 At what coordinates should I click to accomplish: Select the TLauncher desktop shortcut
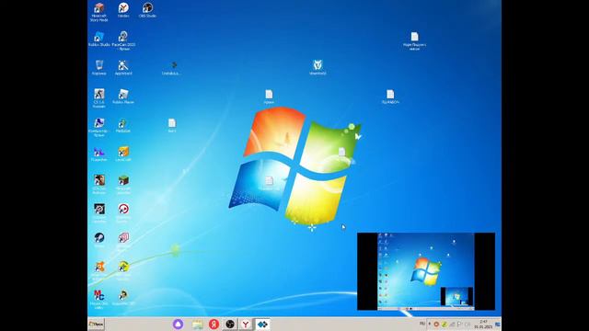[99, 154]
